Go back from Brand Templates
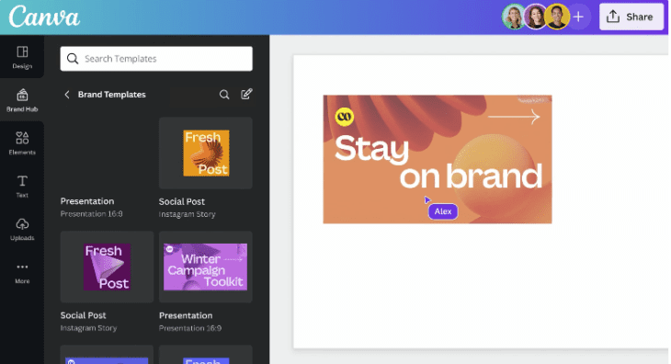This screenshot has width=671, height=364. [x=67, y=95]
